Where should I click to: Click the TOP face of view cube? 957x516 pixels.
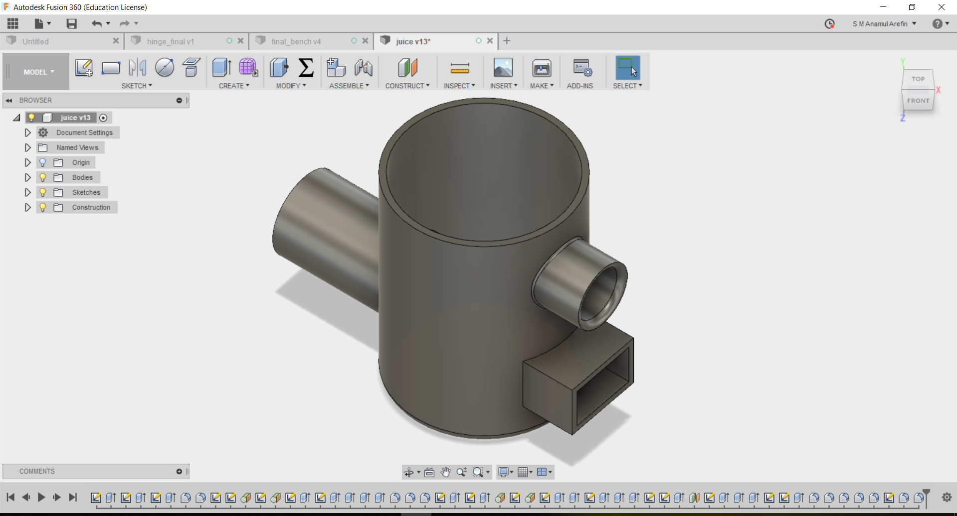918,79
